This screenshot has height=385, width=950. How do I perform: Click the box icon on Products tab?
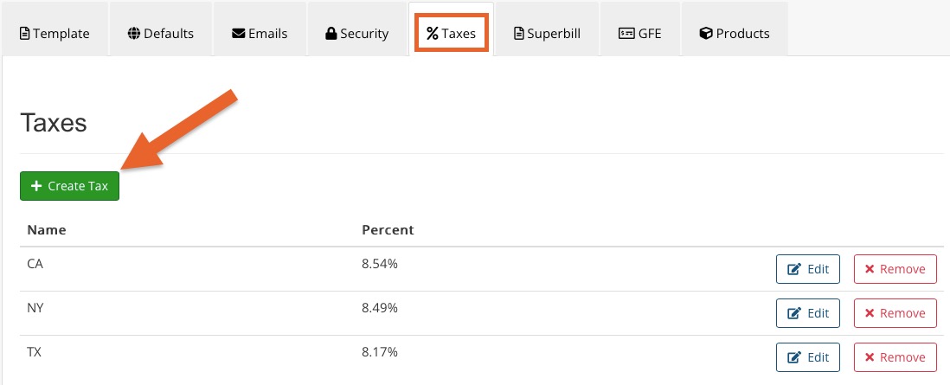click(x=706, y=34)
